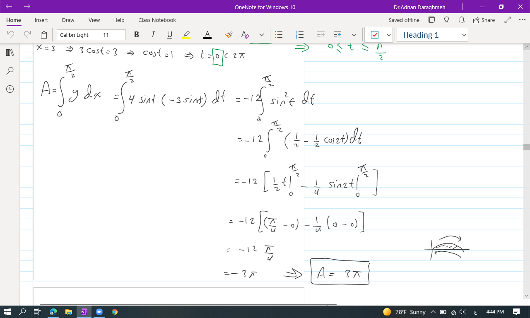Open the account Dr.Adnan Daraghmeh

point(419,7)
